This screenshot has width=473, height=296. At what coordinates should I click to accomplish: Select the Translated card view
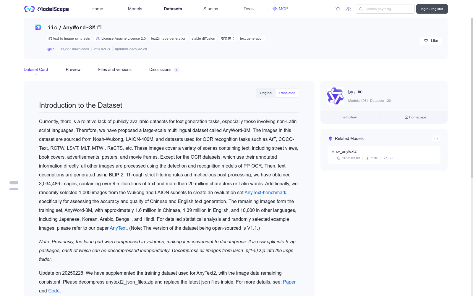(x=287, y=93)
